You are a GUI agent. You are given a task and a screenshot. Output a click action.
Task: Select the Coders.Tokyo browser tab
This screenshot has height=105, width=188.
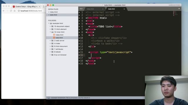tap(26, 6)
